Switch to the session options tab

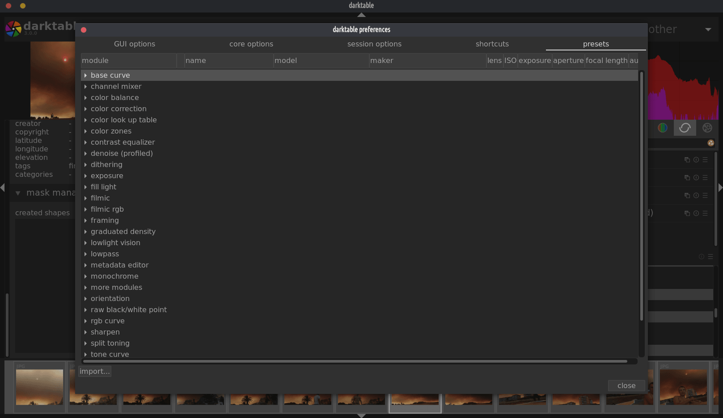374,44
